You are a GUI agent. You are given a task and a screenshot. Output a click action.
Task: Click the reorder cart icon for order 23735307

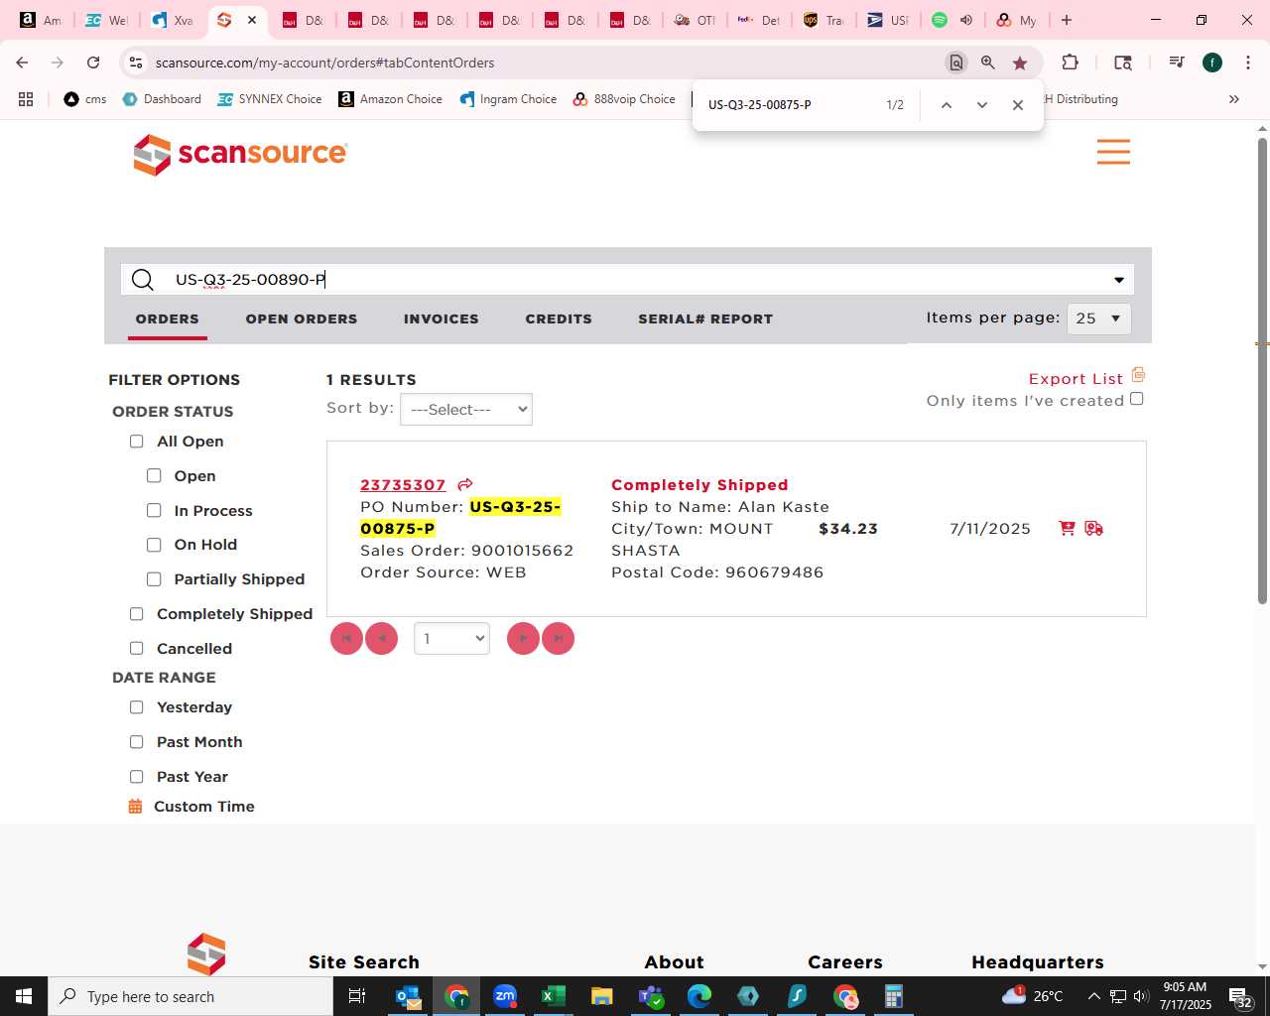(1067, 529)
